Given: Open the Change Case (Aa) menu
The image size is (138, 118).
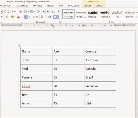Looking at the screenshot, I should (14, 11).
